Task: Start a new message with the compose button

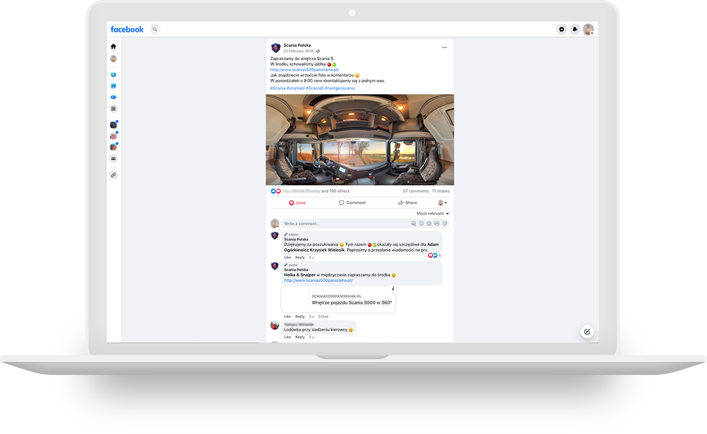Action: pos(587,332)
